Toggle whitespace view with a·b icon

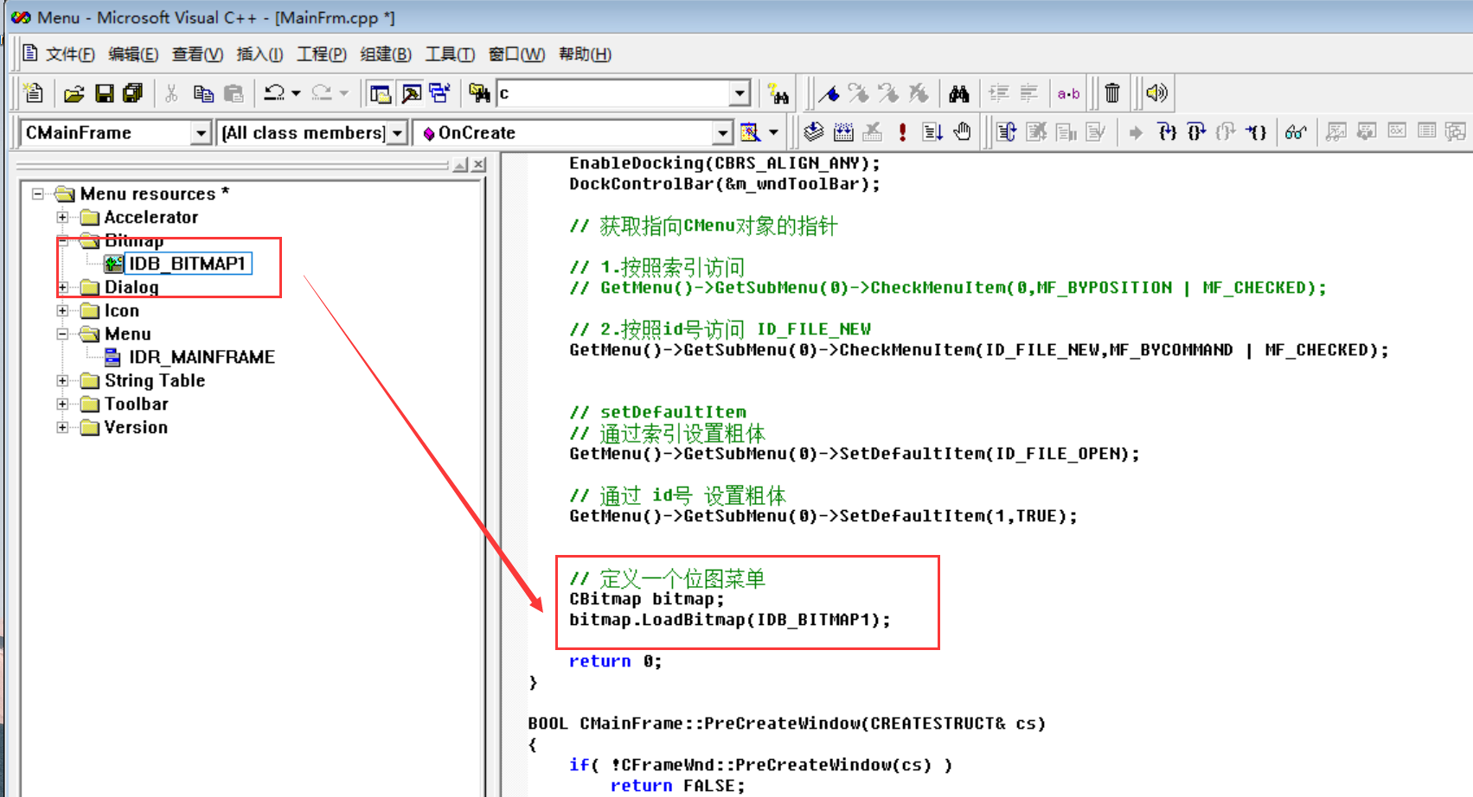coord(1068,93)
